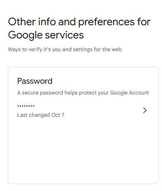Click the word 'Other' starting the title
Viewport: 162px width, 191px height.
pos(22,22)
